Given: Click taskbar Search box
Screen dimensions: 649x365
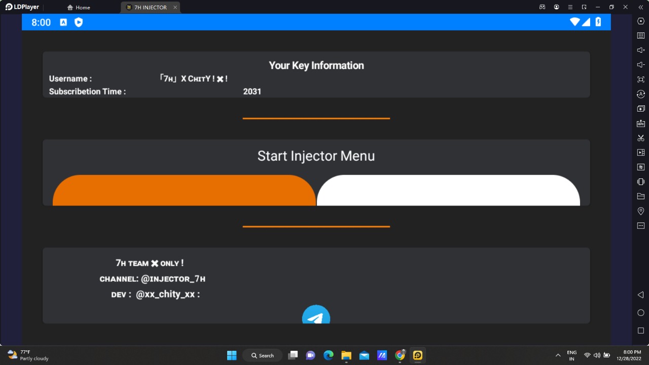Looking at the screenshot, I should click(x=262, y=355).
